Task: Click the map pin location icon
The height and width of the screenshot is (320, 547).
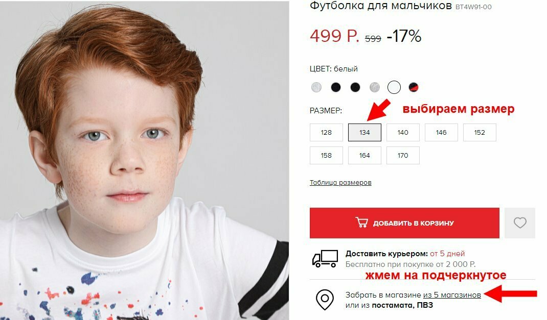Action: [x=325, y=300]
